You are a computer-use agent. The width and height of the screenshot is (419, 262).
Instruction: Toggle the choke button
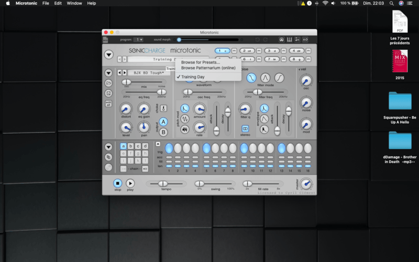[163, 108]
